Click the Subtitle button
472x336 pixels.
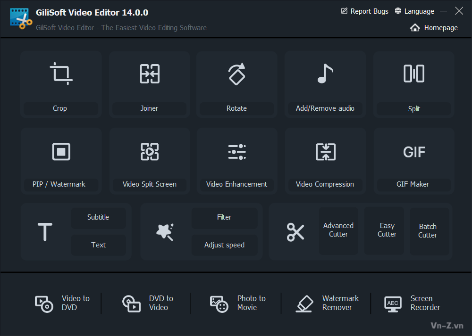point(98,218)
